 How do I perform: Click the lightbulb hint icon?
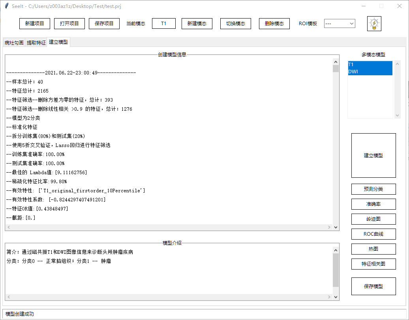coord(374,24)
